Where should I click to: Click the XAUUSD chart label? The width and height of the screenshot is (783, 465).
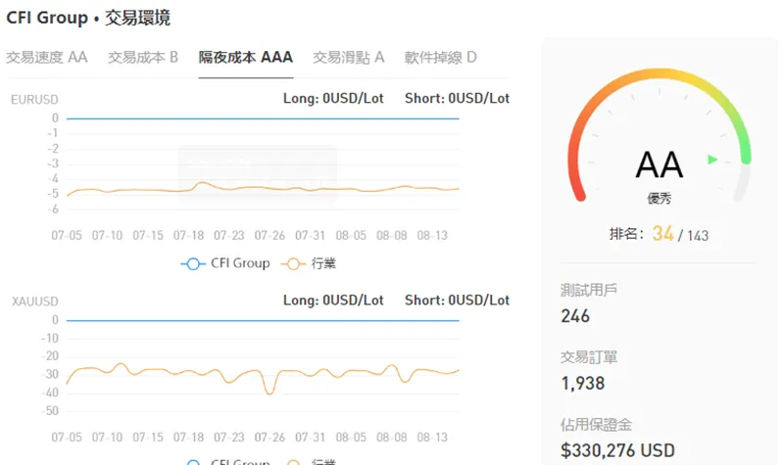[x=35, y=302]
